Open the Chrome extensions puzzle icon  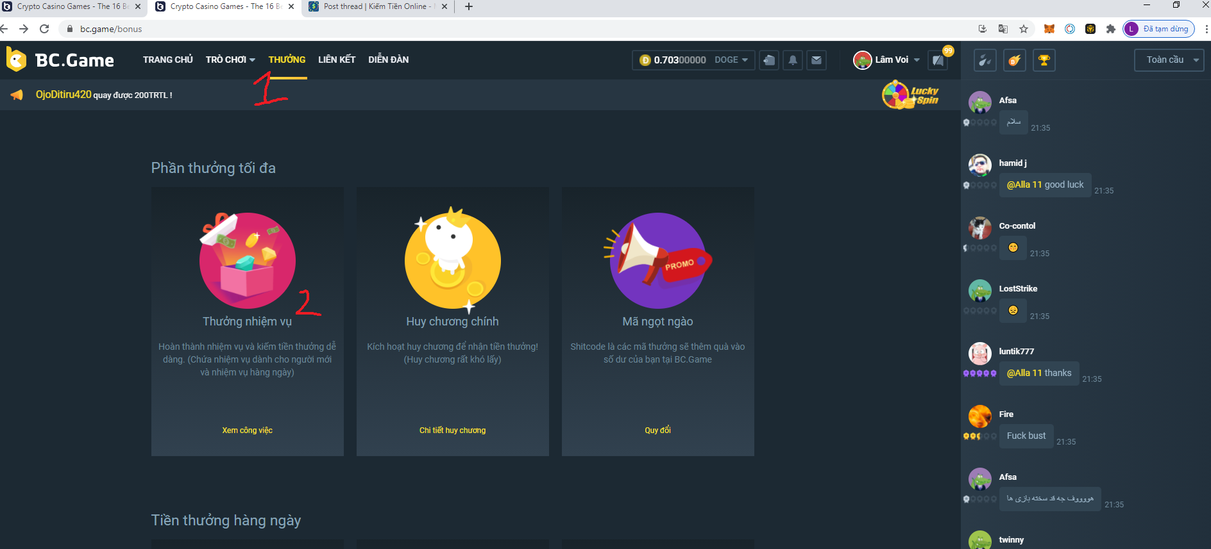pyautogui.click(x=1111, y=29)
